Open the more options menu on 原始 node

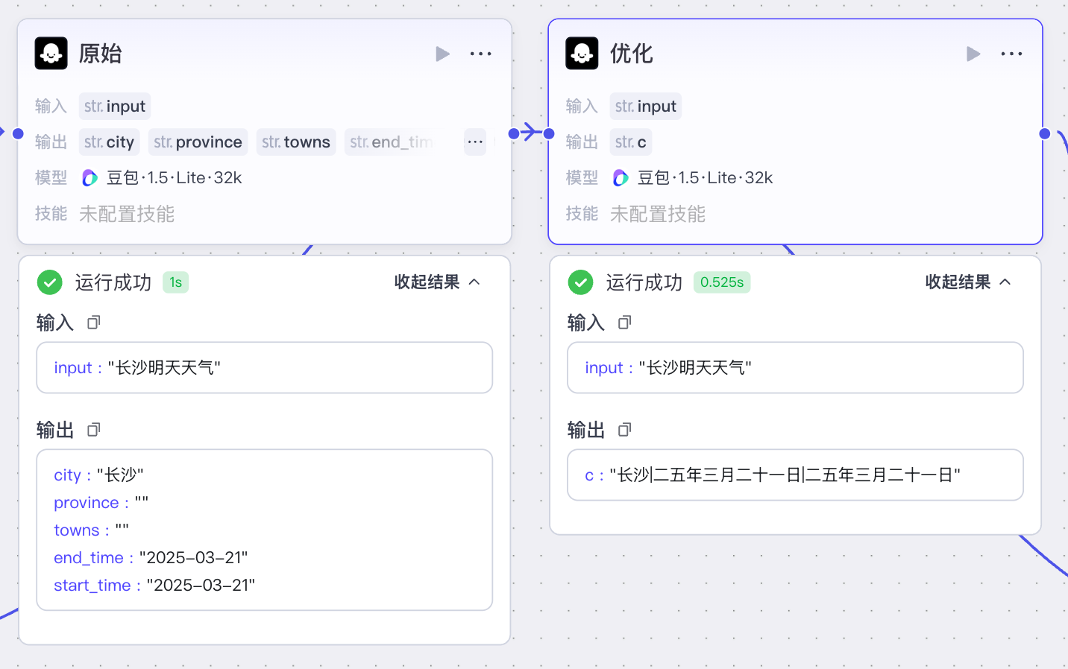pos(481,54)
